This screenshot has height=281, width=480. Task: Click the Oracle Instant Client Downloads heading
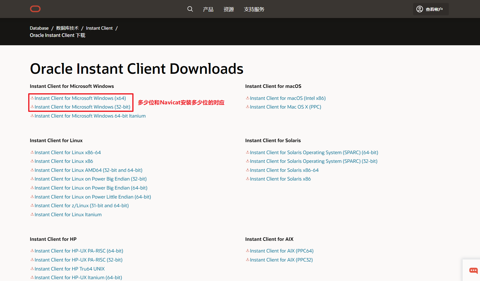click(136, 69)
